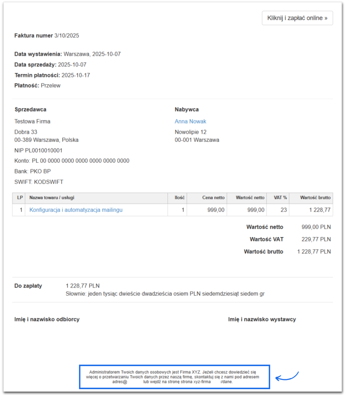Click the blue curved arrow annotation
Screen dimensions: 347x395
287,377
